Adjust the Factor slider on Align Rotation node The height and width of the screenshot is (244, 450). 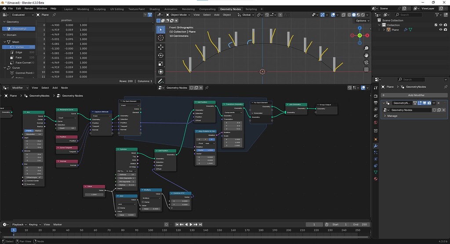coord(206,150)
